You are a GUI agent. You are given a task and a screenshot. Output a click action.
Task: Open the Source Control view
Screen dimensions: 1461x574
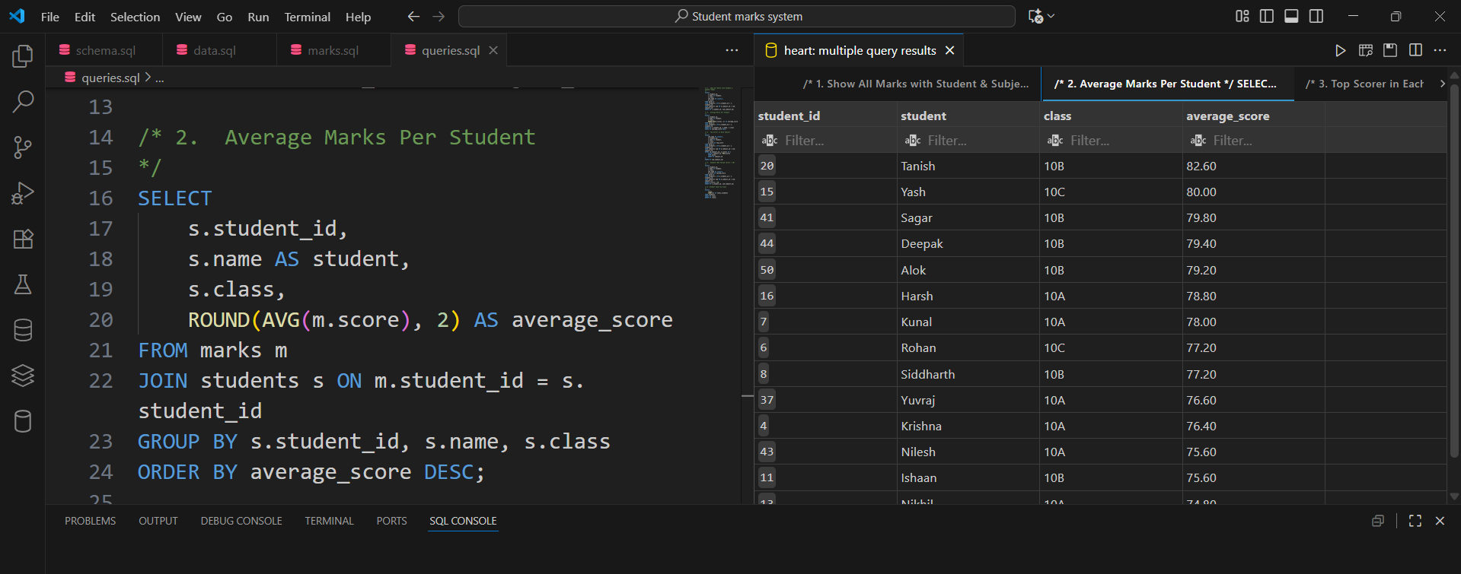23,147
